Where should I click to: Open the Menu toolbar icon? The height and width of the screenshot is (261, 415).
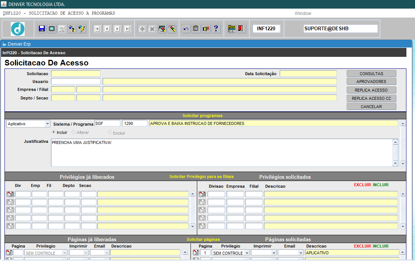232,29
